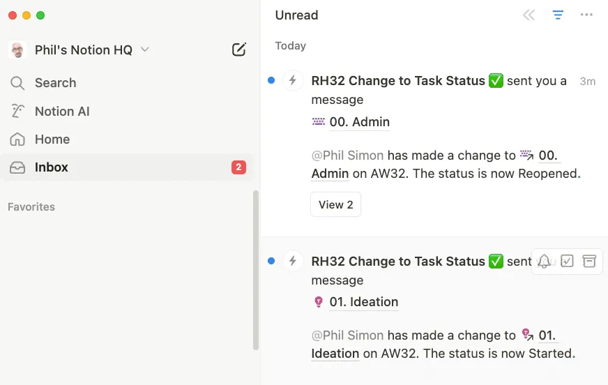Click the lightning bolt icon on Ideation notification
This screenshot has width=608, height=385.
[x=293, y=261]
